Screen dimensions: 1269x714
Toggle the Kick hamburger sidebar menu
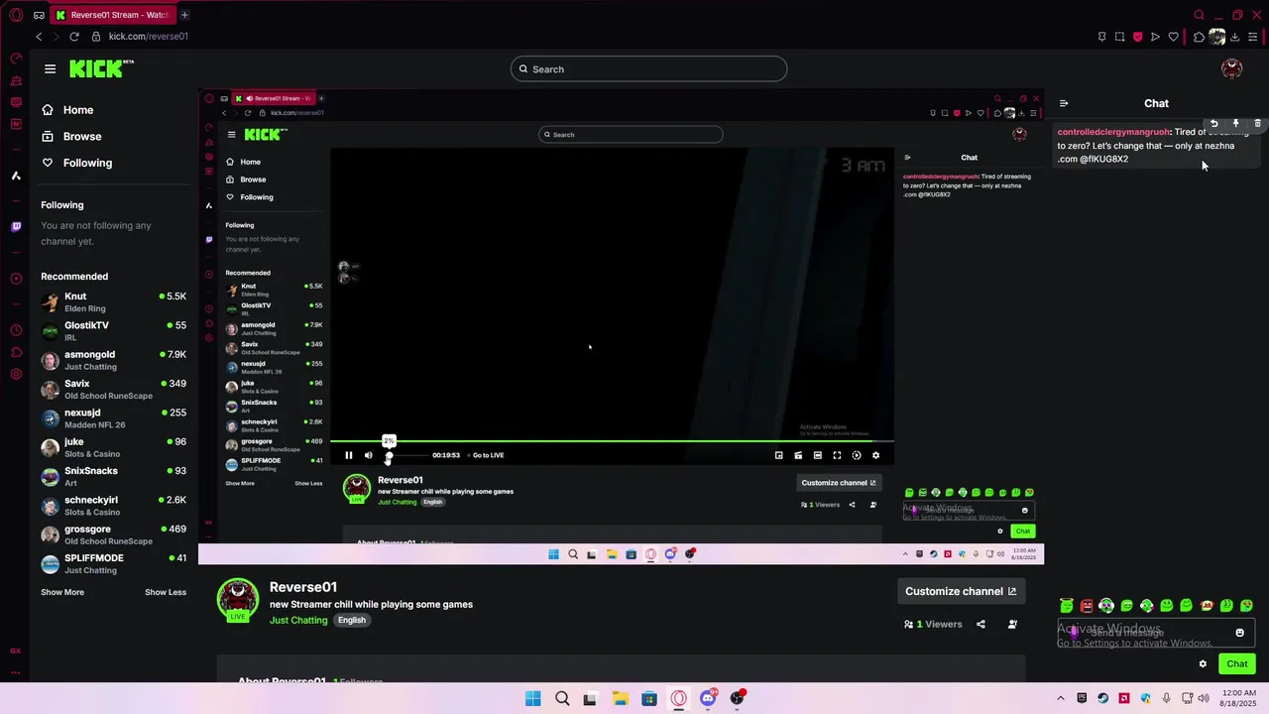[x=50, y=68]
